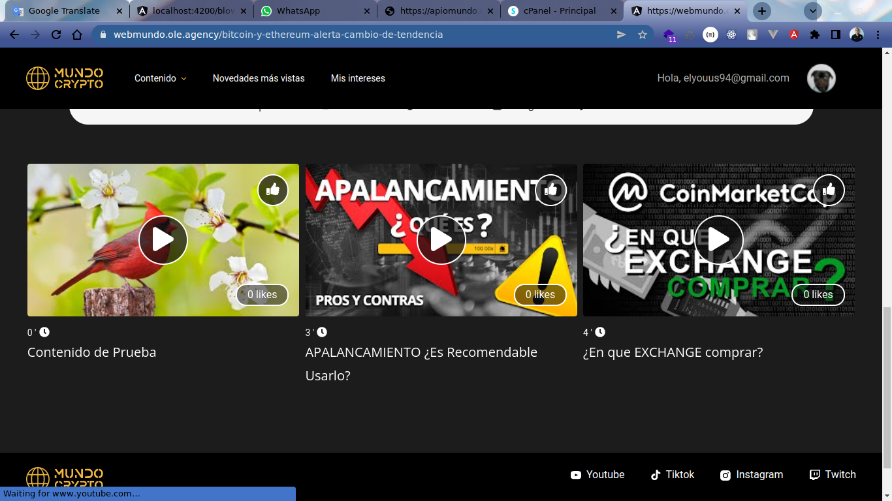Click the Mundo Crypto logo in header
The width and height of the screenshot is (892, 501).
tap(65, 78)
